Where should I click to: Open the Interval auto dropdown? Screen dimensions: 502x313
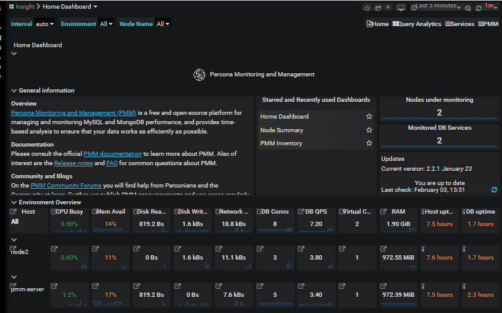[x=45, y=24]
